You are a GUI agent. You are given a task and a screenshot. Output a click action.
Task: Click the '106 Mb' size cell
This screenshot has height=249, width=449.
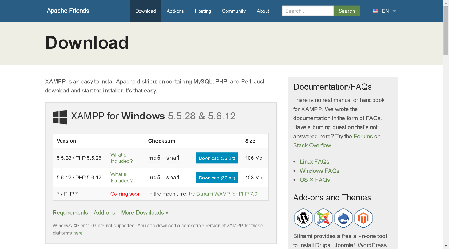click(x=254, y=158)
